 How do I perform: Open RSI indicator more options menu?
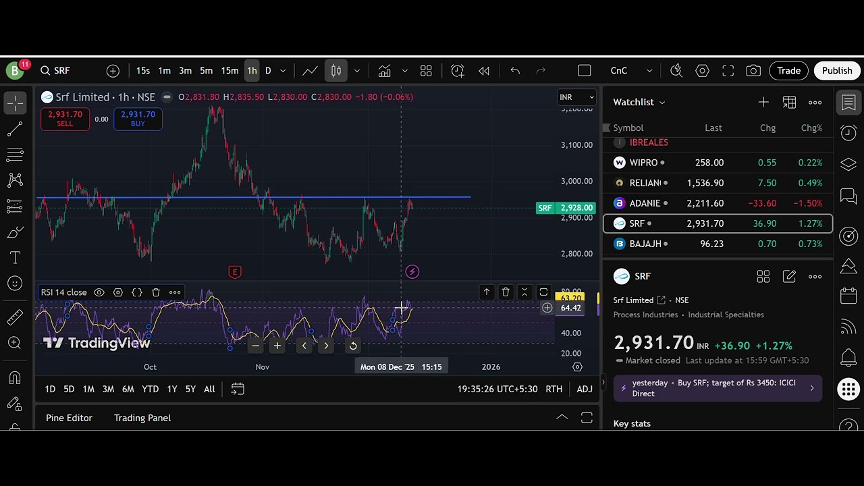[x=175, y=292]
